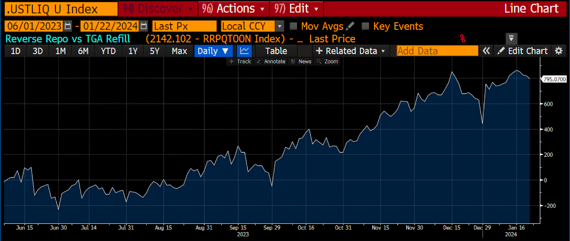Open the end date calendar picker icon
This screenshot has height=241, width=570.
coord(144,26)
